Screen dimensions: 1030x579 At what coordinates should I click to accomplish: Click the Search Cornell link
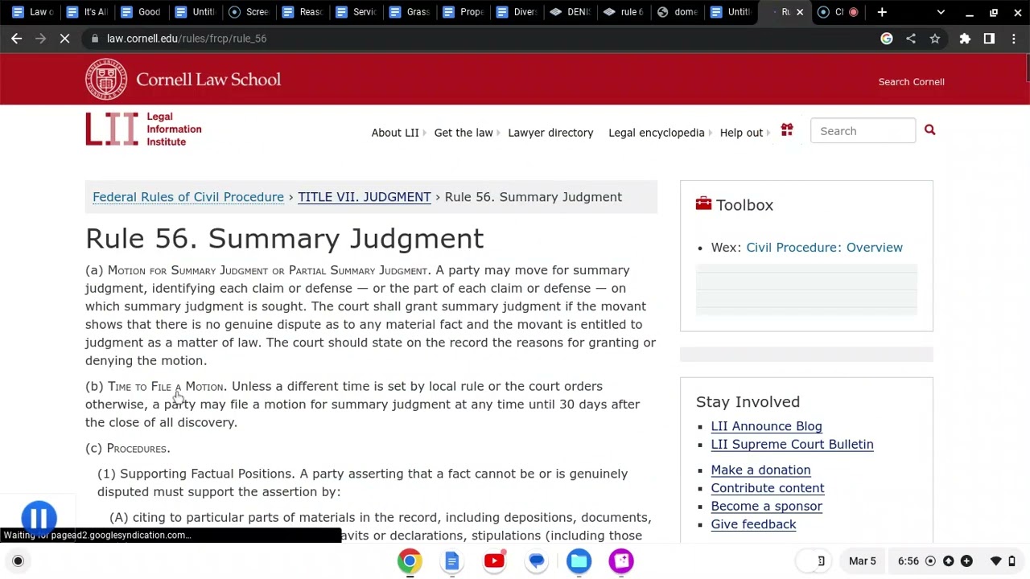tap(911, 82)
